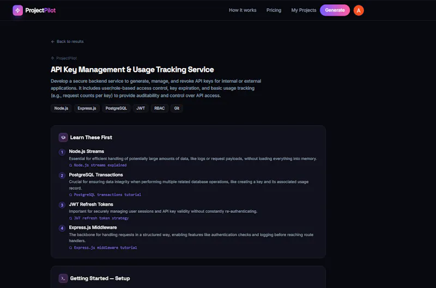
Task: Click the ProjectPilot lightning logo icon
Action: point(17,10)
